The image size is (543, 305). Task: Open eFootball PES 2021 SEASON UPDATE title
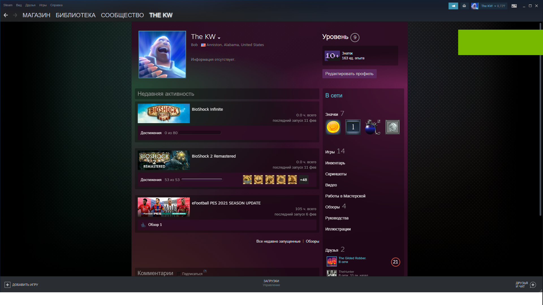(226, 203)
